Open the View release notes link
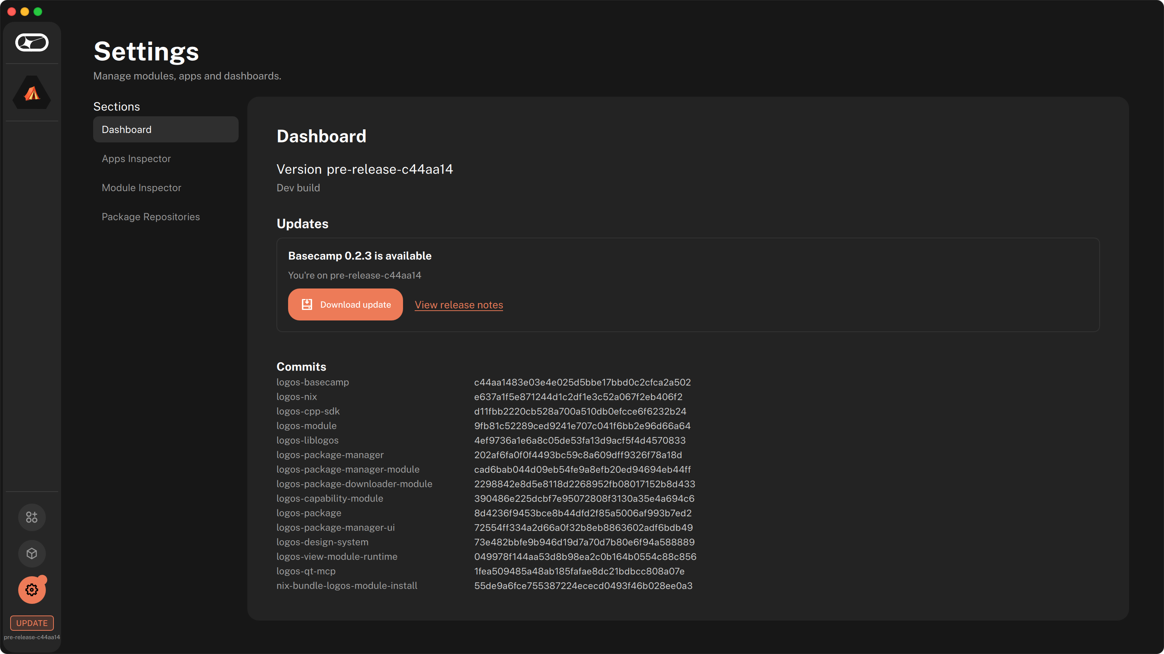This screenshot has width=1164, height=654. [x=459, y=305]
